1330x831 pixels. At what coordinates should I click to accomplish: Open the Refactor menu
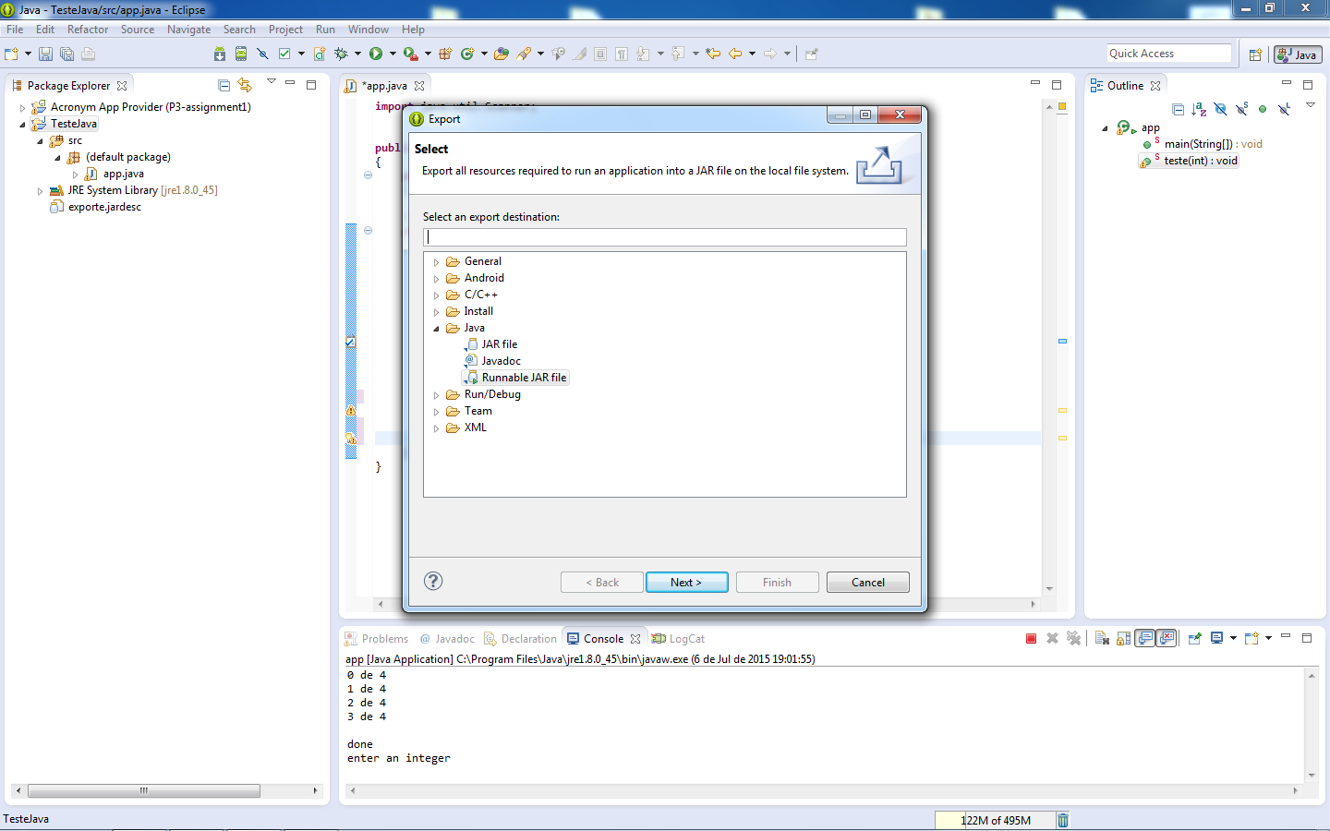click(x=88, y=30)
